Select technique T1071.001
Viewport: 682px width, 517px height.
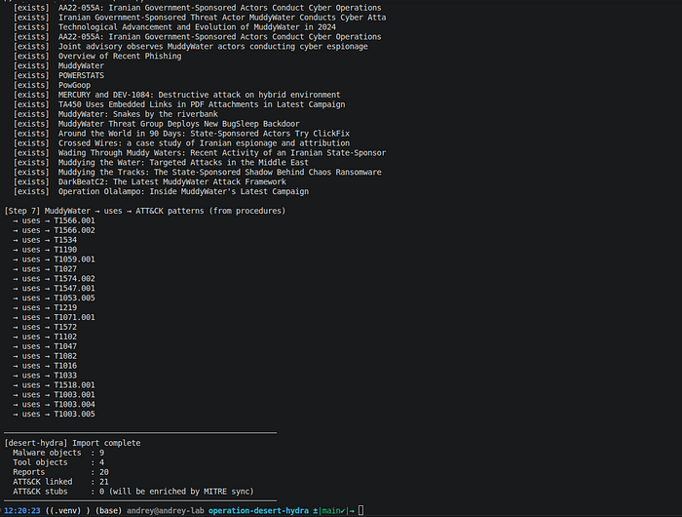tap(74, 317)
